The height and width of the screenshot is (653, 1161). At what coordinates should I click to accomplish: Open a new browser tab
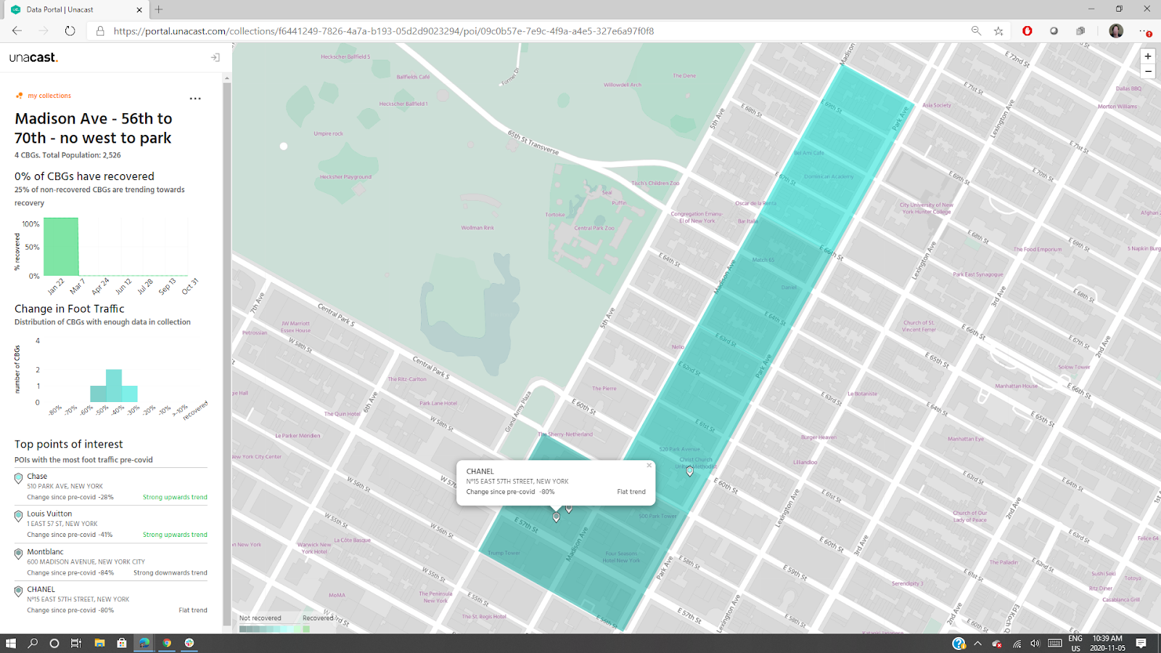[x=159, y=9]
